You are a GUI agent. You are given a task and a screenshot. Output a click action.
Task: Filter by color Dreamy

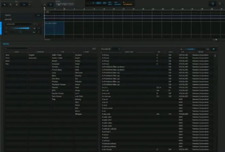click(x=78, y=75)
